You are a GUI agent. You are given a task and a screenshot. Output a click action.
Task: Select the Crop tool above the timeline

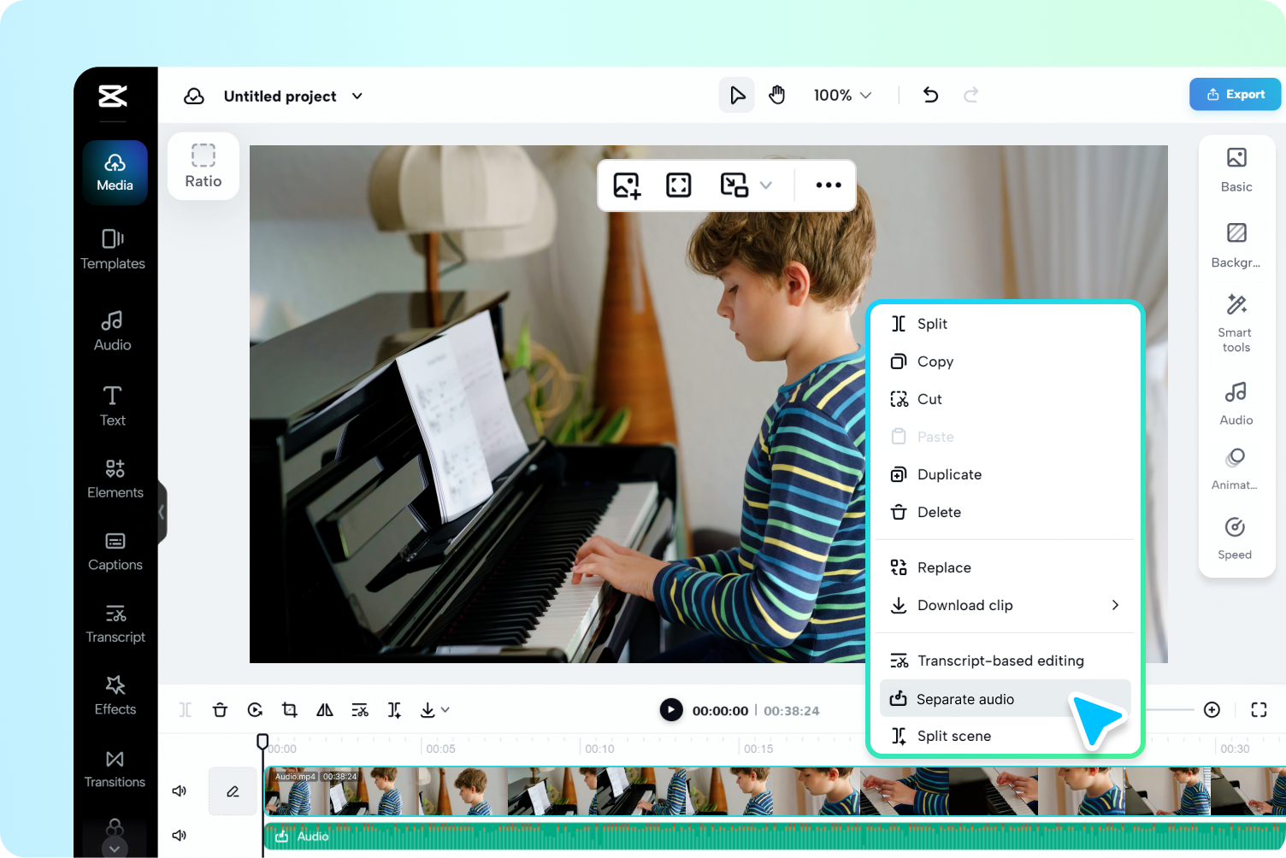tap(289, 709)
